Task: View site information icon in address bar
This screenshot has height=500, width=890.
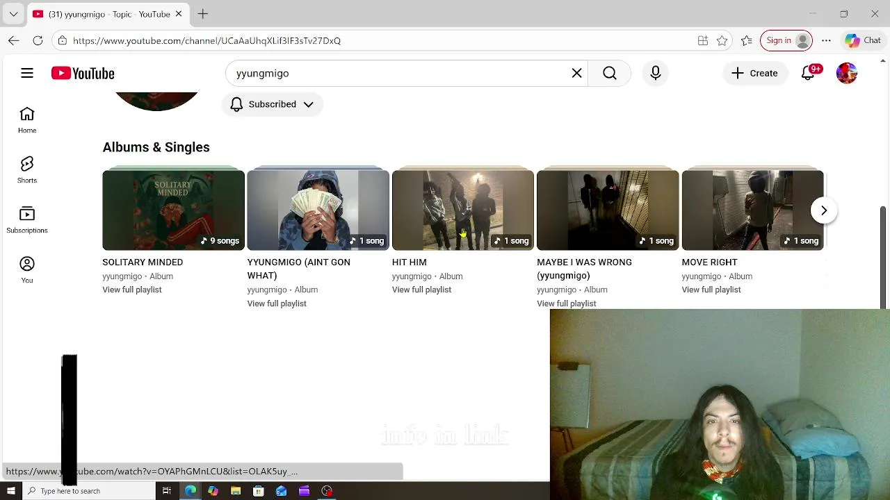Action: [x=63, y=40]
